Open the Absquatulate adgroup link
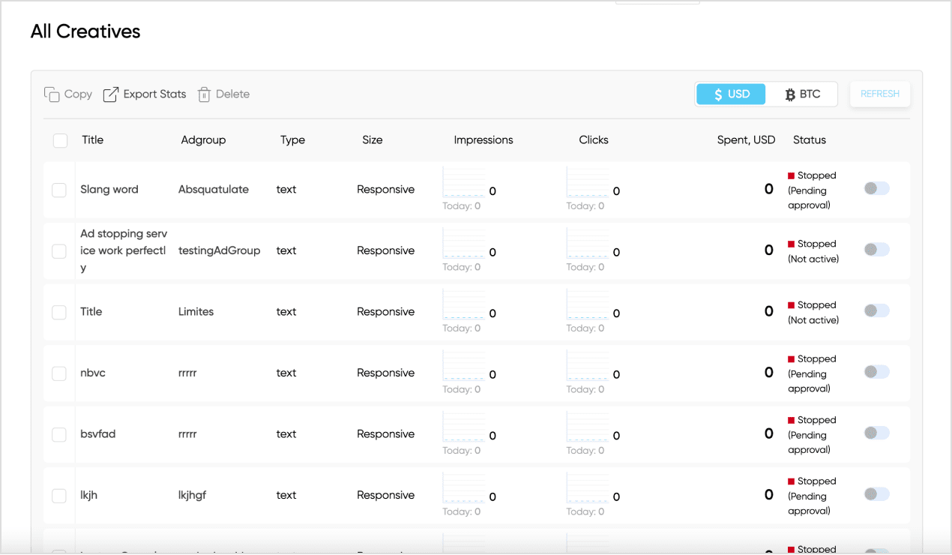This screenshot has height=555, width=952. pyautogui.click(x=213, y=190)
